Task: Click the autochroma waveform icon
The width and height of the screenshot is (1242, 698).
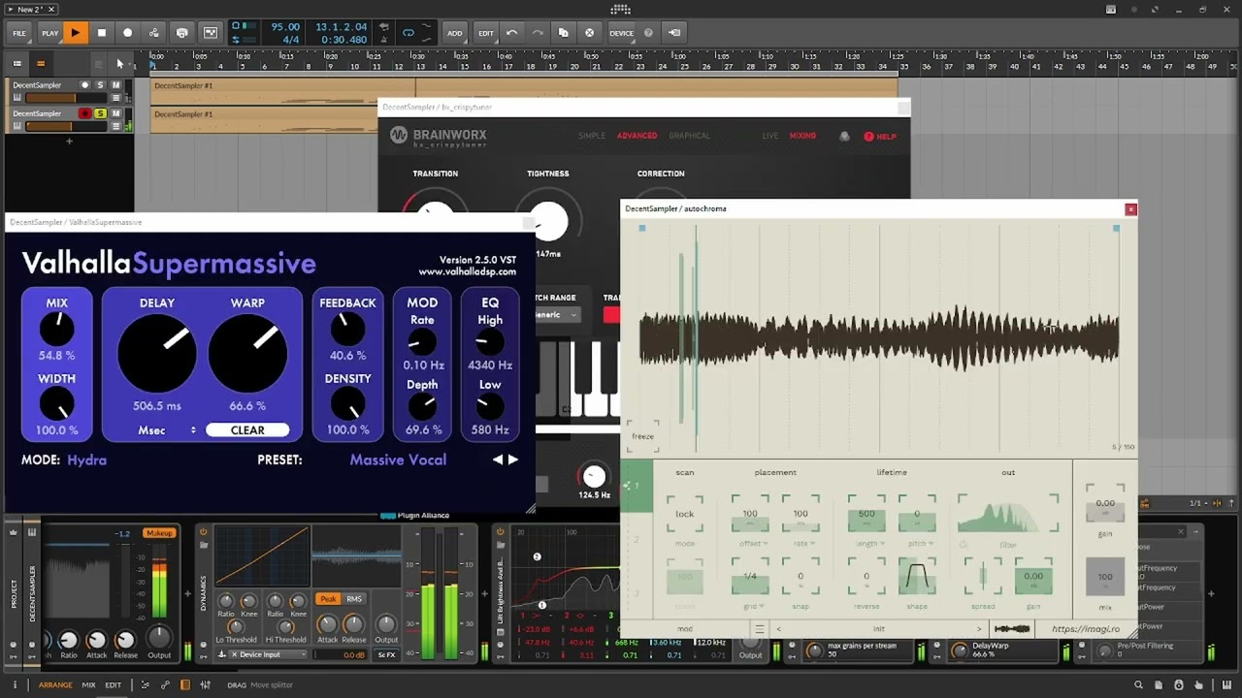Action: click(1012, 629)
